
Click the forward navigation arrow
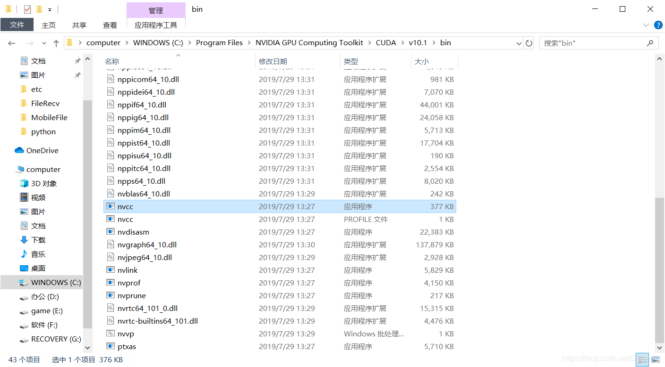click(29, 43)
